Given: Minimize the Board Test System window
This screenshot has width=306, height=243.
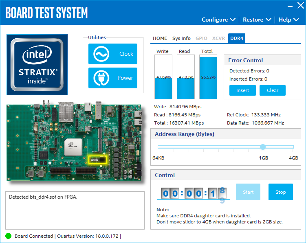Looking at the screenshot, I should coord(290,6).
